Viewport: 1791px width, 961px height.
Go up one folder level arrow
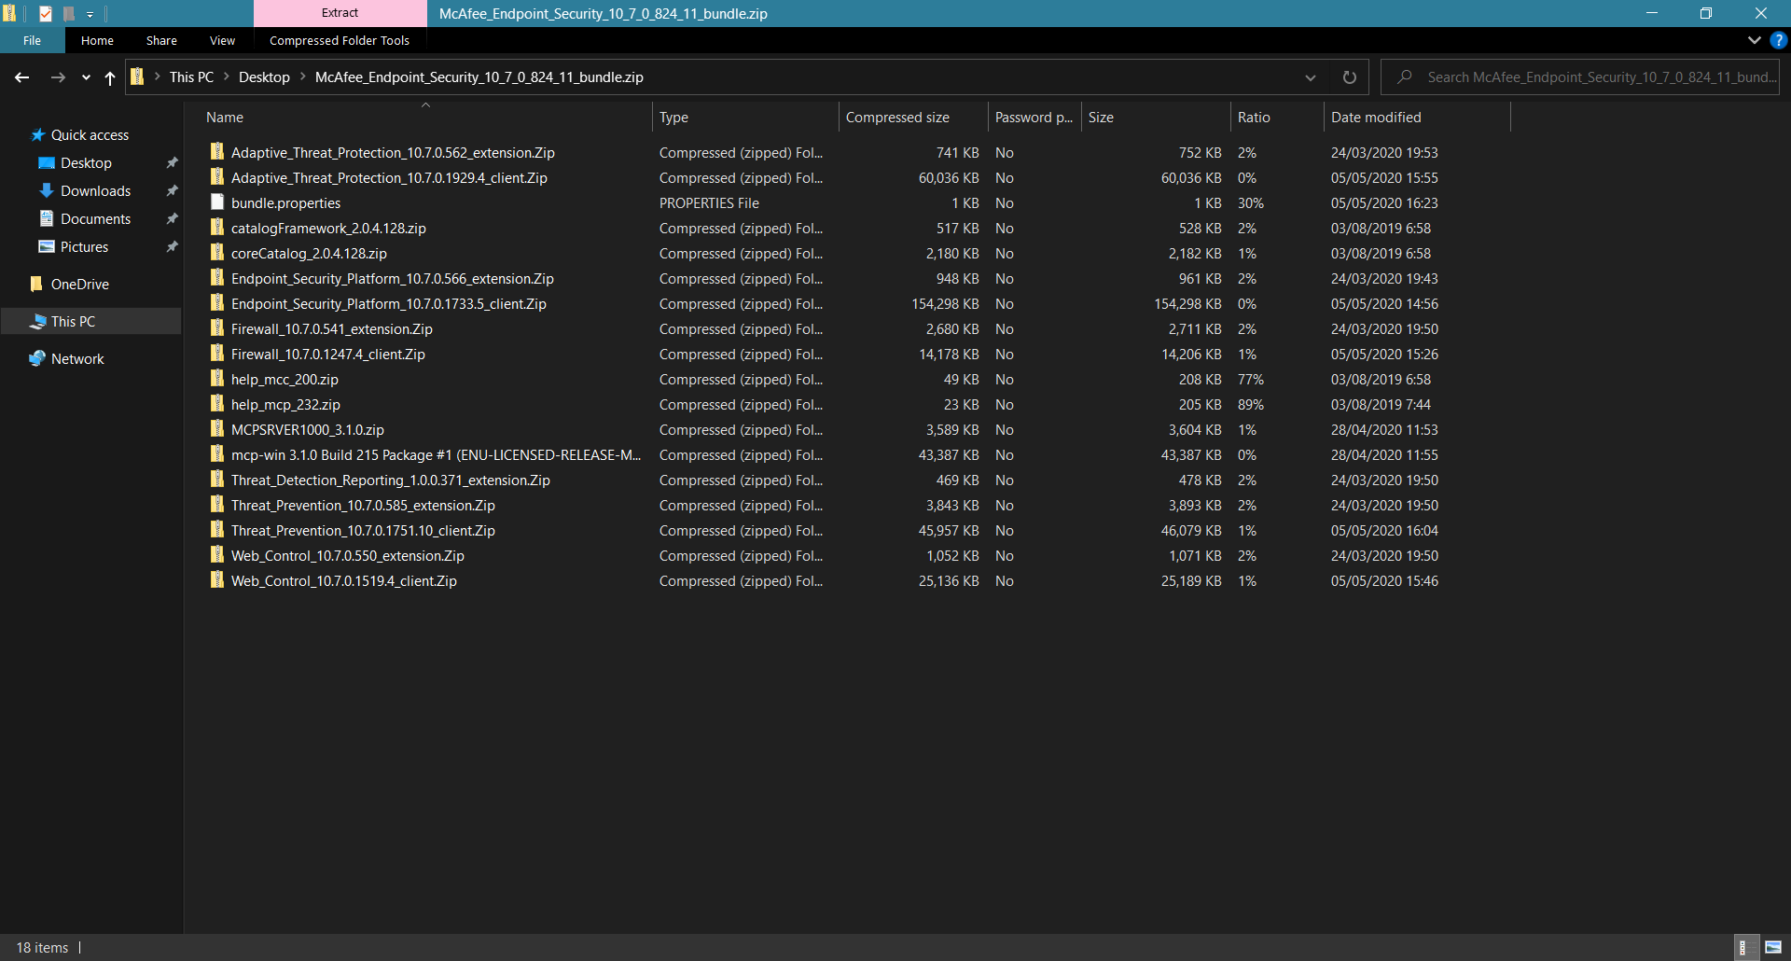pyautogui.click(x=110, y=77)
